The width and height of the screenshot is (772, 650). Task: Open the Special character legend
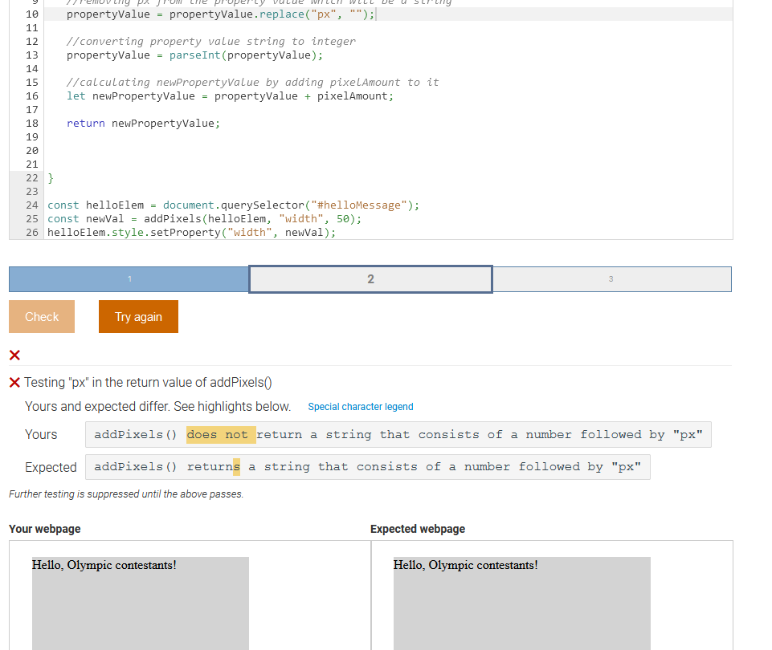pyautogui.click(x=360, y=407)
